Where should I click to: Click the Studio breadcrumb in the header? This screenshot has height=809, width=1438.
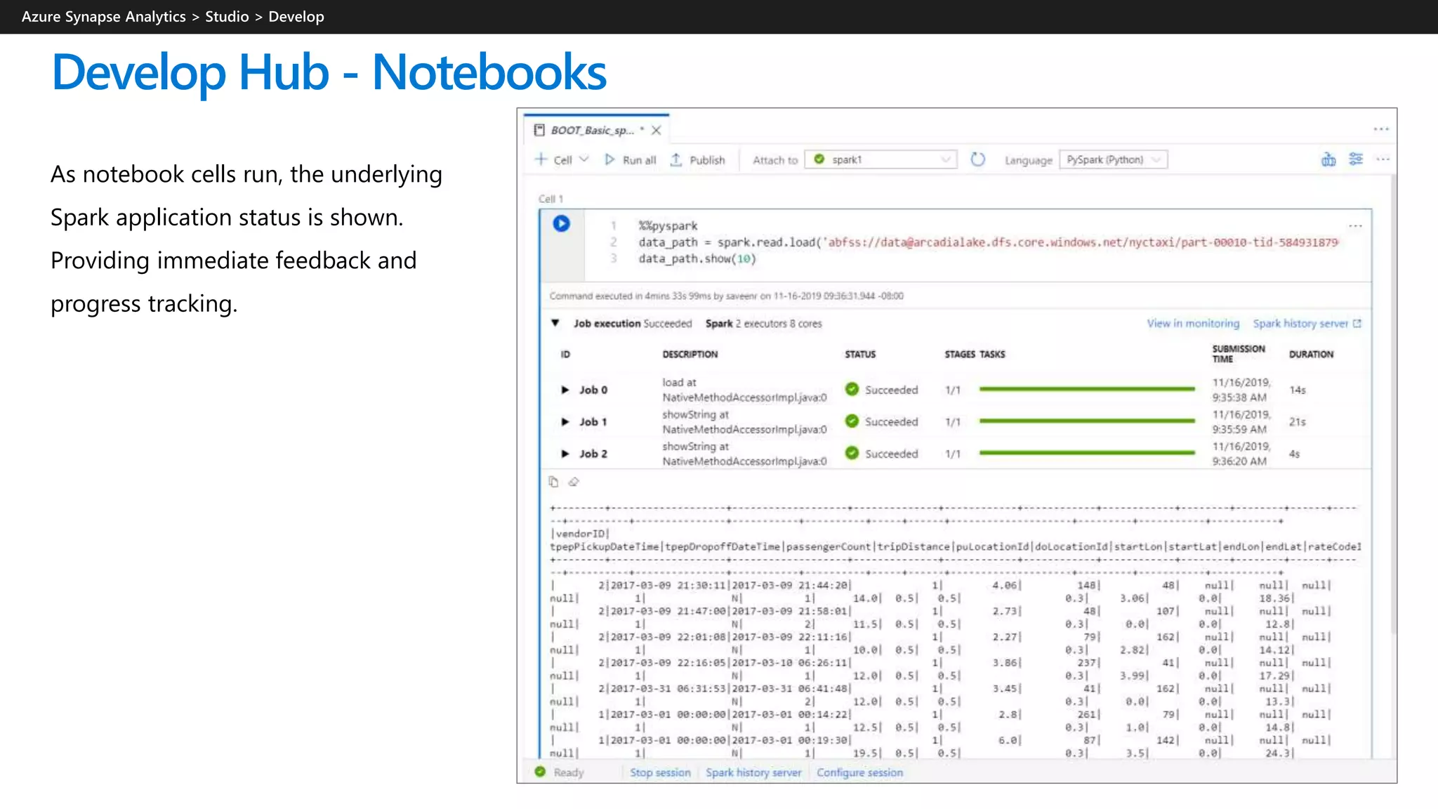pos(227,17)
